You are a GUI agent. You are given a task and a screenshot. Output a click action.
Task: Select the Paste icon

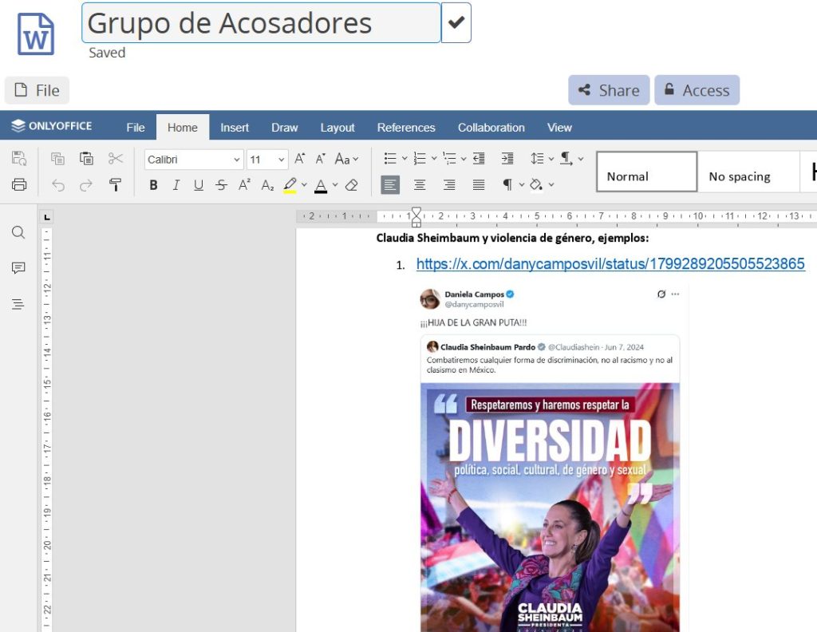pyautogui.click(x=86, y=159)
